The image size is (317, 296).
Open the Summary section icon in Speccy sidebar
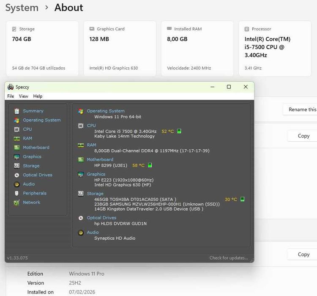[x=17, y=111]
